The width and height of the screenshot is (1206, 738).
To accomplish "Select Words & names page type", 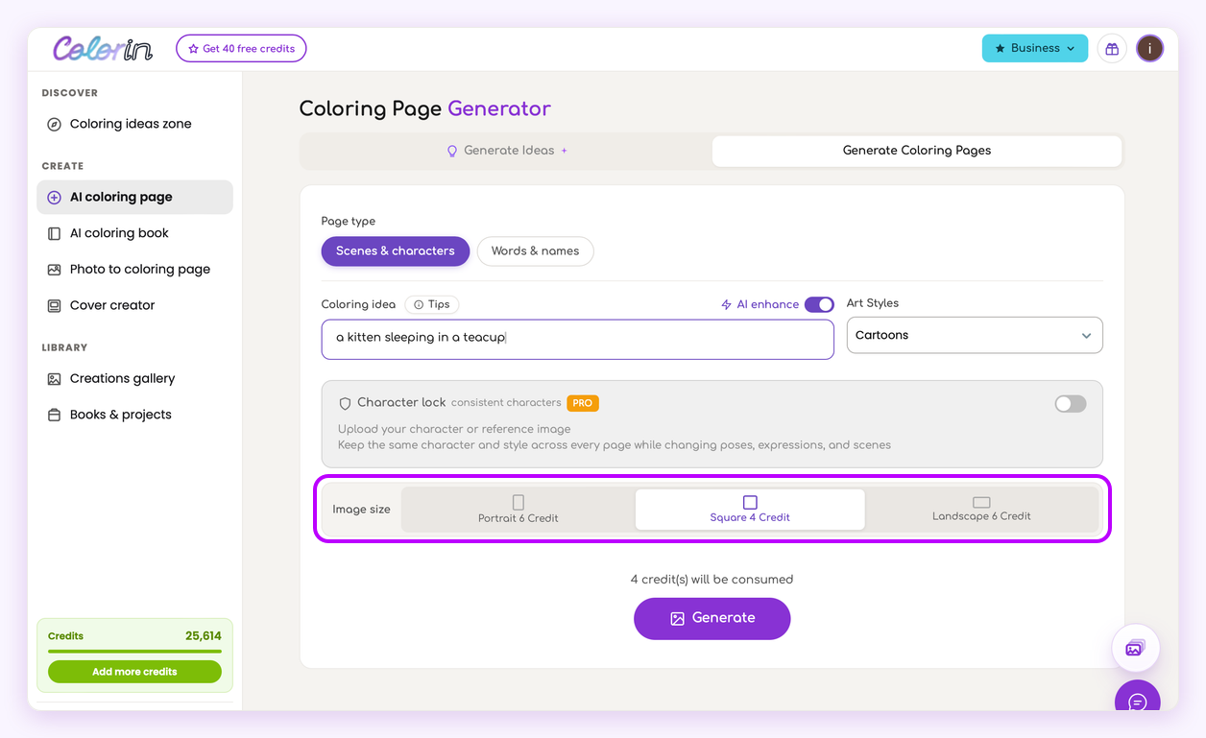I will [535, 250].
